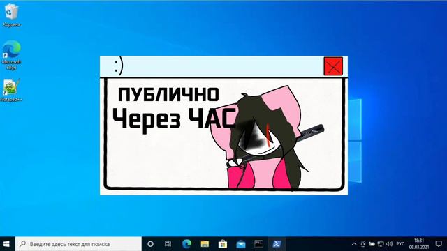Viewport: 447px width, 251px height.
Task: Click the cartoon character image in popup
Action: click(x=268, y=138)
